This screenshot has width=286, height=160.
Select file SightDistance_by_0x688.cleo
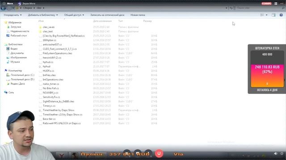pos(59,101)
